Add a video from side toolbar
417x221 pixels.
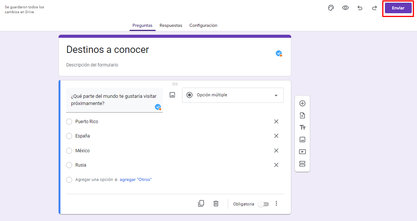[x=302, y=152]
